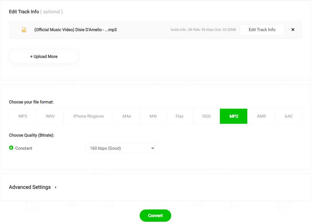Remove the uploaded track with X icon
The width and height of the screenshot is (312, 223).
(x=293, y=30)
